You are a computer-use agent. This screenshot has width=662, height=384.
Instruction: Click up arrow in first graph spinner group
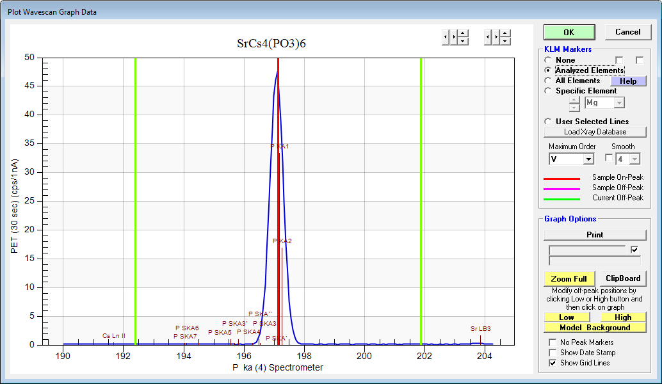463,33
